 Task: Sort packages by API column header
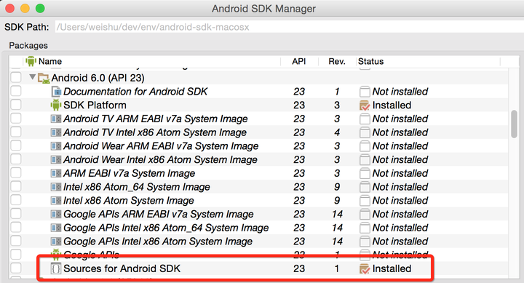click(299, 62)
